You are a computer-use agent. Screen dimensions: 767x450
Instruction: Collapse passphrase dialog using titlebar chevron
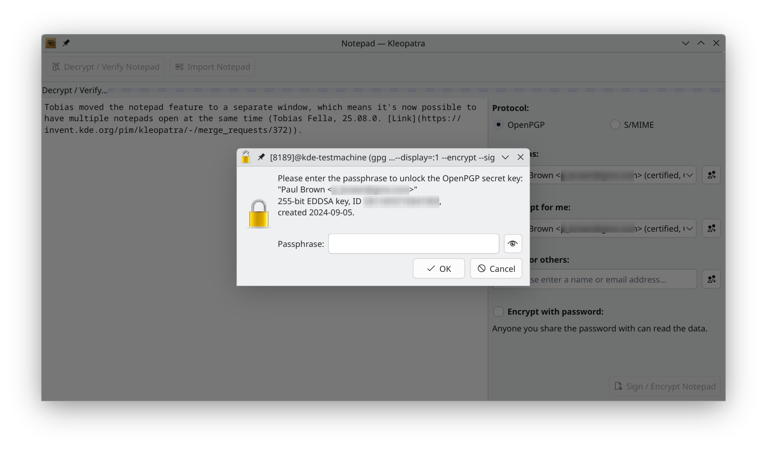tap(505, 157)
